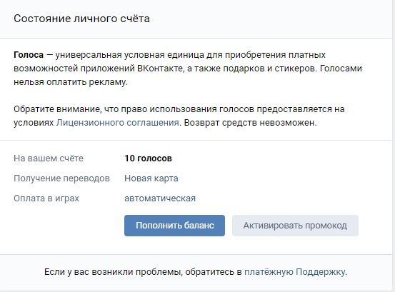Viewport: 395px width, 292px height.
Task: Click the Если у вас возникли проблемы text
Action: (x=113, y=272)
